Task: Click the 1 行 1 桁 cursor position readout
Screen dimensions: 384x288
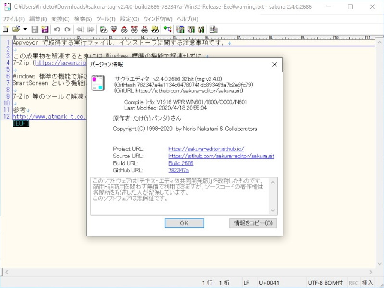Action: (x=216, y=283)
